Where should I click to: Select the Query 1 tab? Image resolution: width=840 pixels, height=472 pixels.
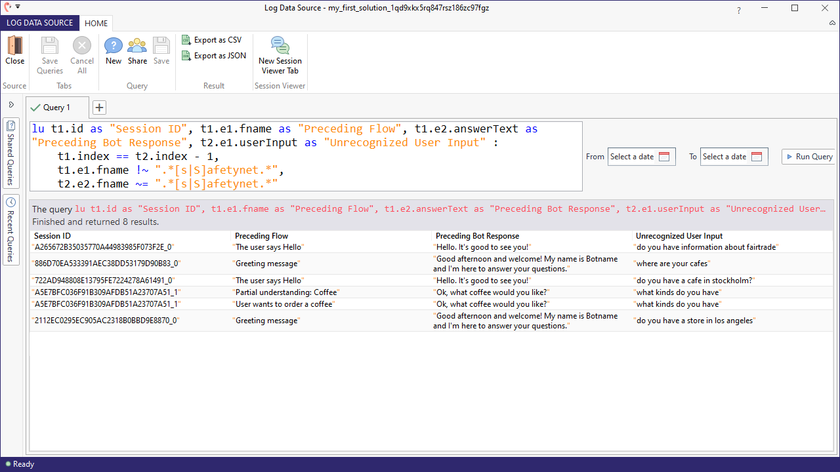click(x=56, y=108)
